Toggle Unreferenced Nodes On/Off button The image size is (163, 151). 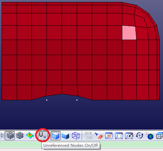43,136
